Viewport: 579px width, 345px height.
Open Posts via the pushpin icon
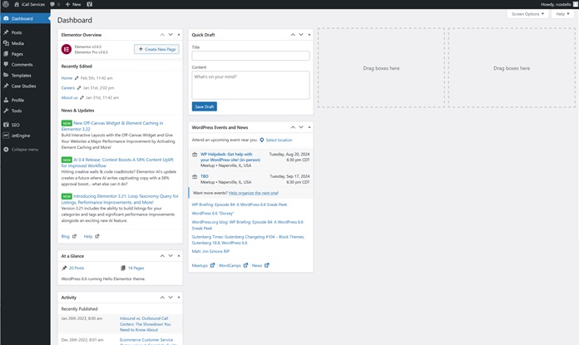6,32
